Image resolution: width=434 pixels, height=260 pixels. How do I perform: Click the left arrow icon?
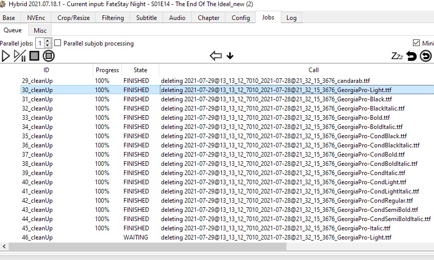(x=216, y=56)
